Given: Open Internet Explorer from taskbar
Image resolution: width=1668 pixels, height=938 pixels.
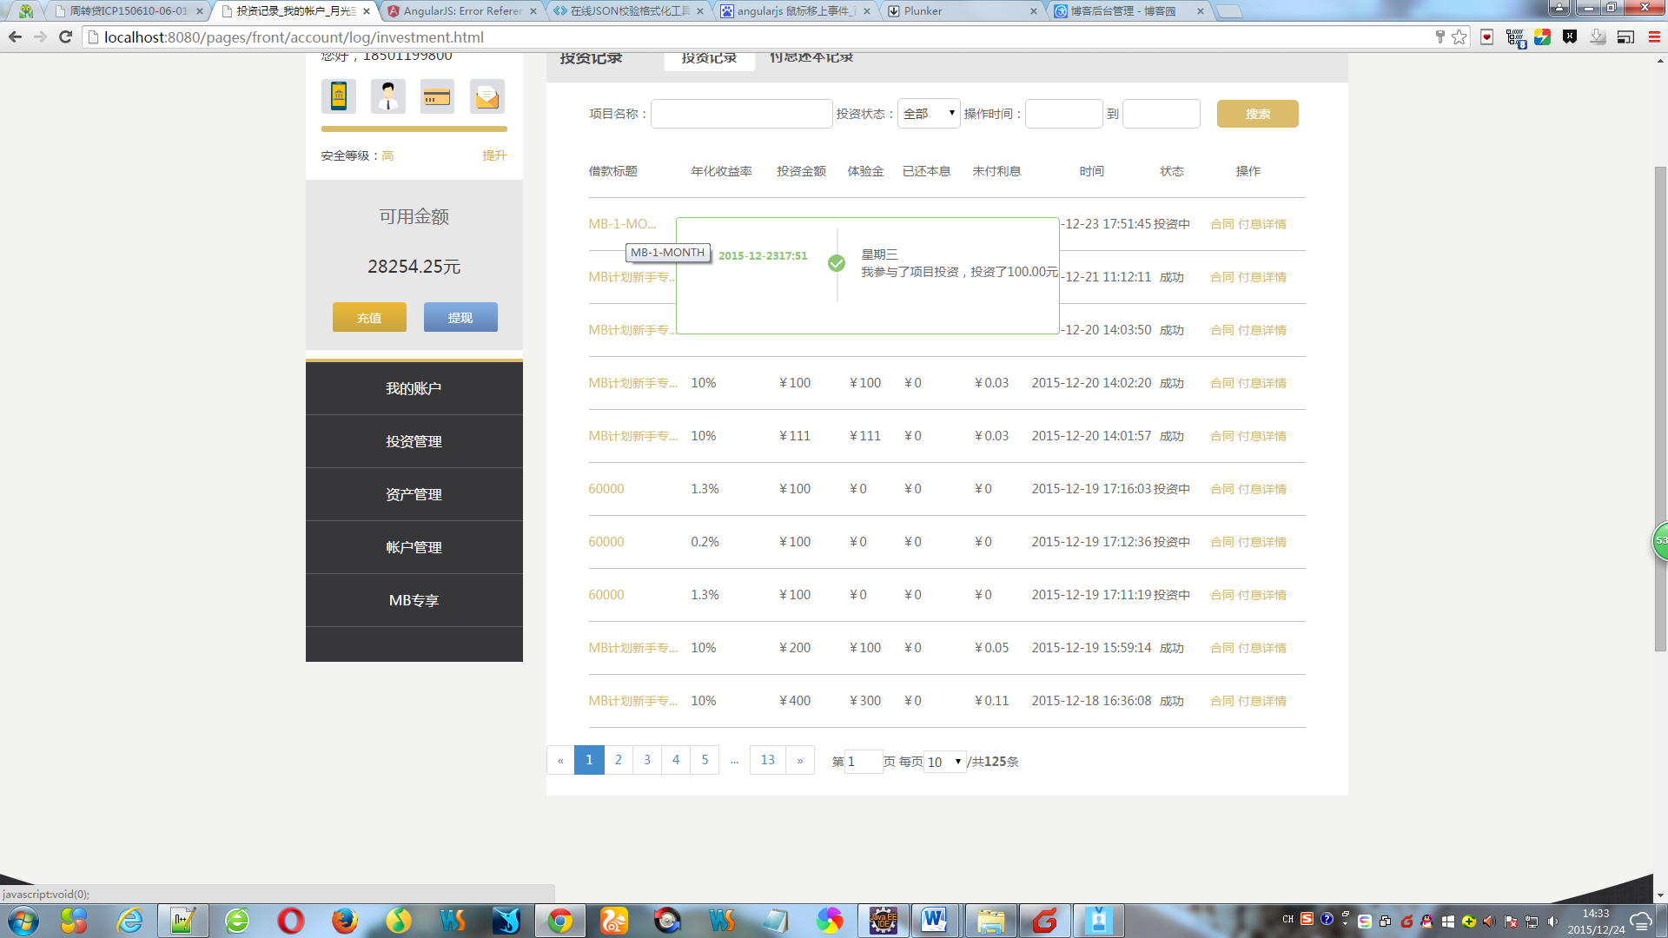Looking at the screenshot, I should (130, 921).
